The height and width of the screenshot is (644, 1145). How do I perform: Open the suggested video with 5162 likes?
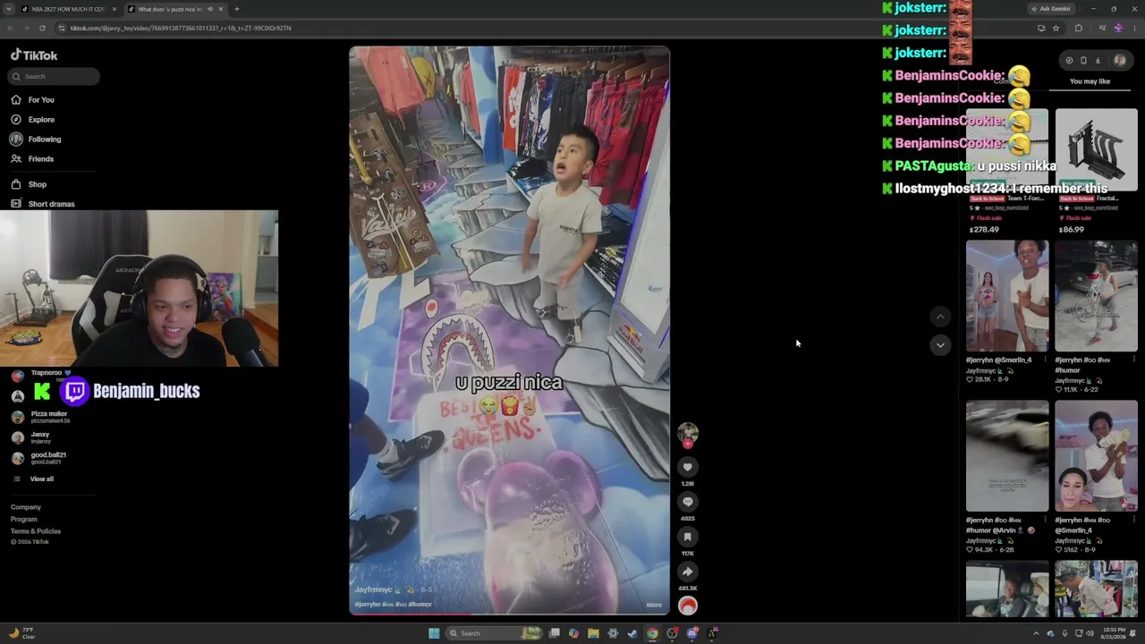(x=1096, y=456)
